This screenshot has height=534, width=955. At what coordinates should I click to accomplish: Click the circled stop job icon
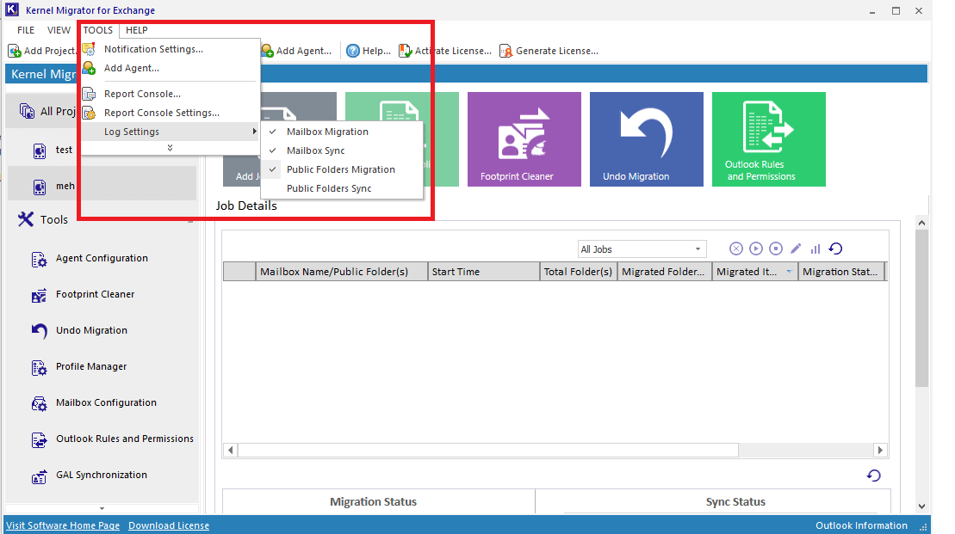pyautogui.click(x=775, y=249)
